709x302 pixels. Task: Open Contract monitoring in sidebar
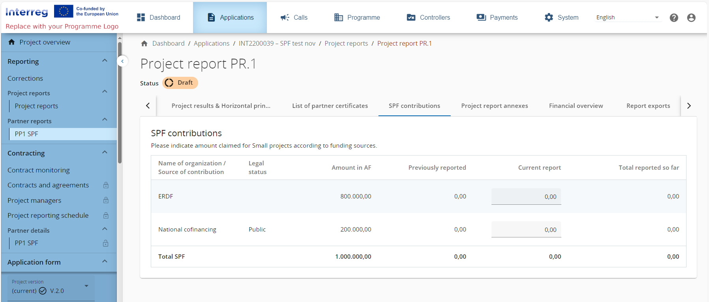(39, 170)
